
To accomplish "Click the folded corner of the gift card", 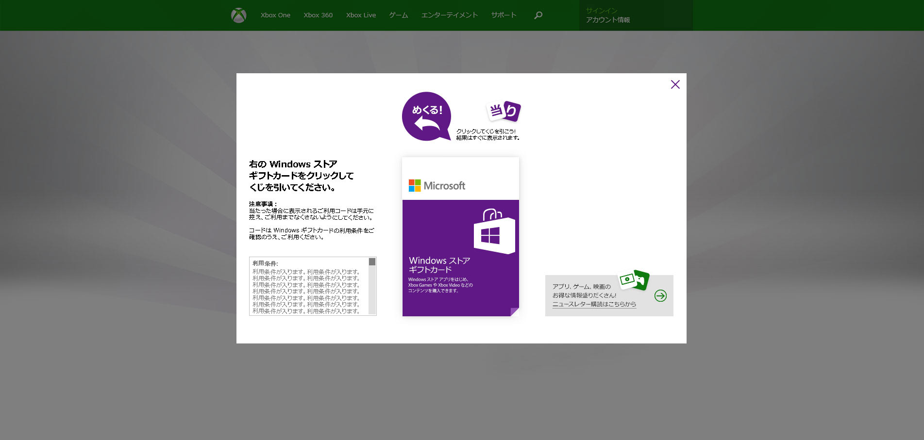I will [x=514, y=311].
